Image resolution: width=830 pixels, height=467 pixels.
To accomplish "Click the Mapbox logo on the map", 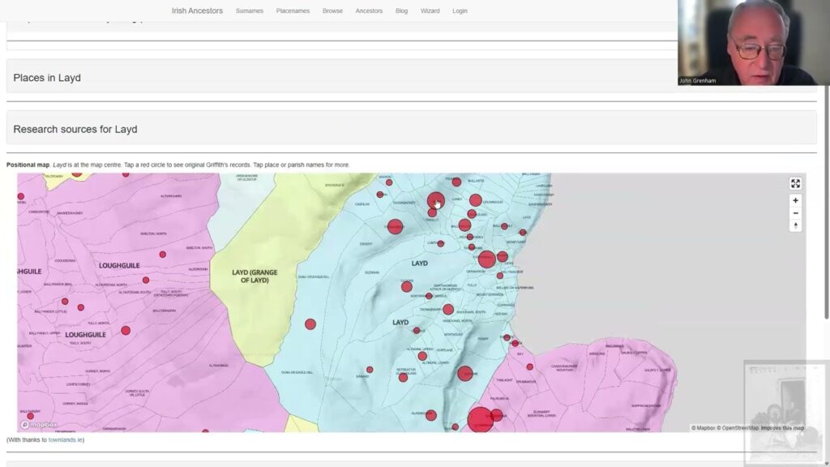I will (x=39, y=424).
